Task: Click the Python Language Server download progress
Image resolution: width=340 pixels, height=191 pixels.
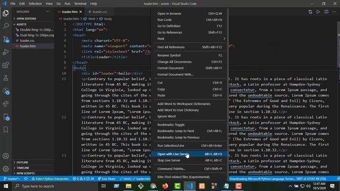Action: click(277, 179)
